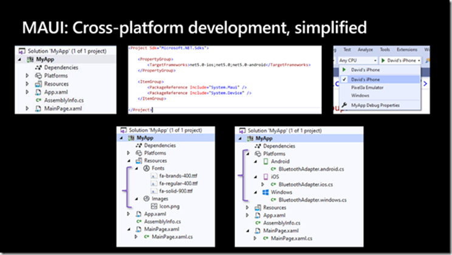The image size is (452, 255).
Task: Open the Analyze menu
Action: coord(365,50)
